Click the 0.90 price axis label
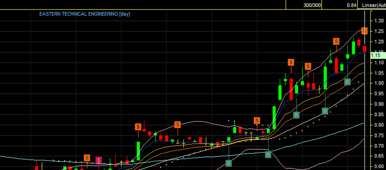386x170 pixels. 379,104
